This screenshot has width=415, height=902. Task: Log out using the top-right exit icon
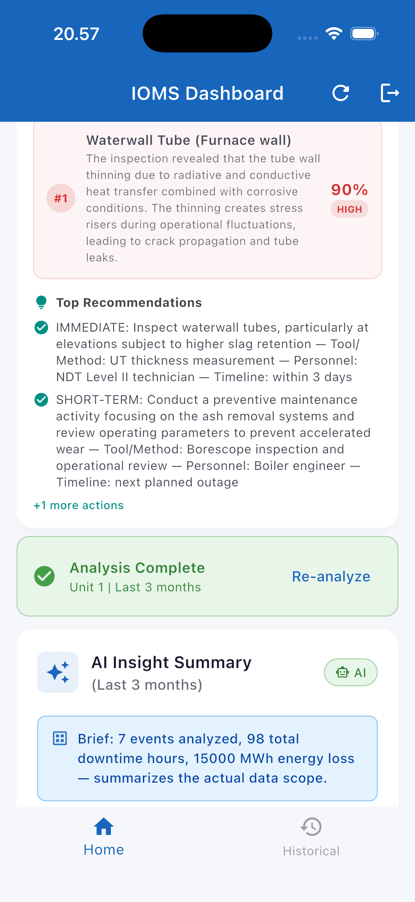(x=390, y=93)
